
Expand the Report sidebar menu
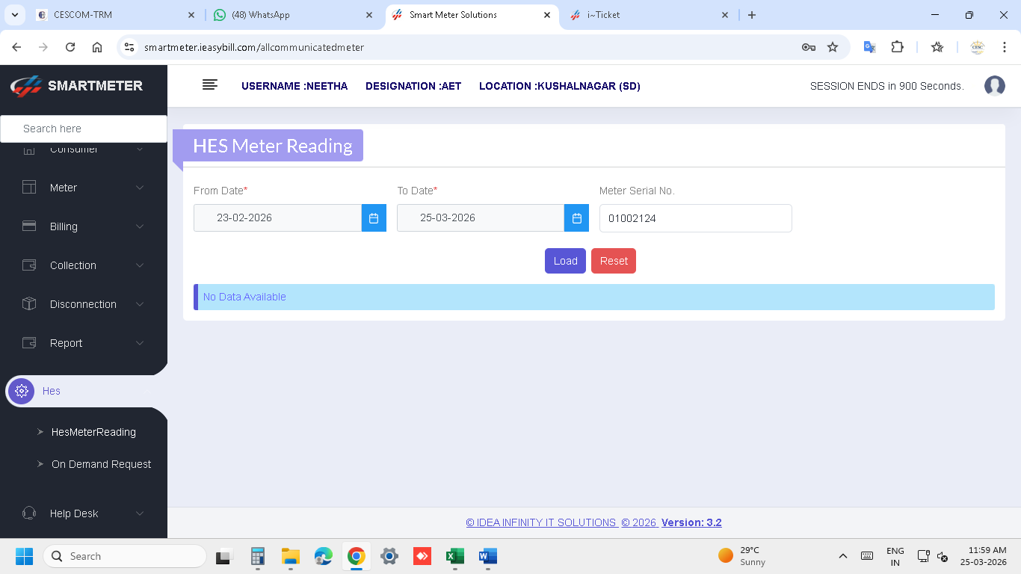click(x=82, y=343)
